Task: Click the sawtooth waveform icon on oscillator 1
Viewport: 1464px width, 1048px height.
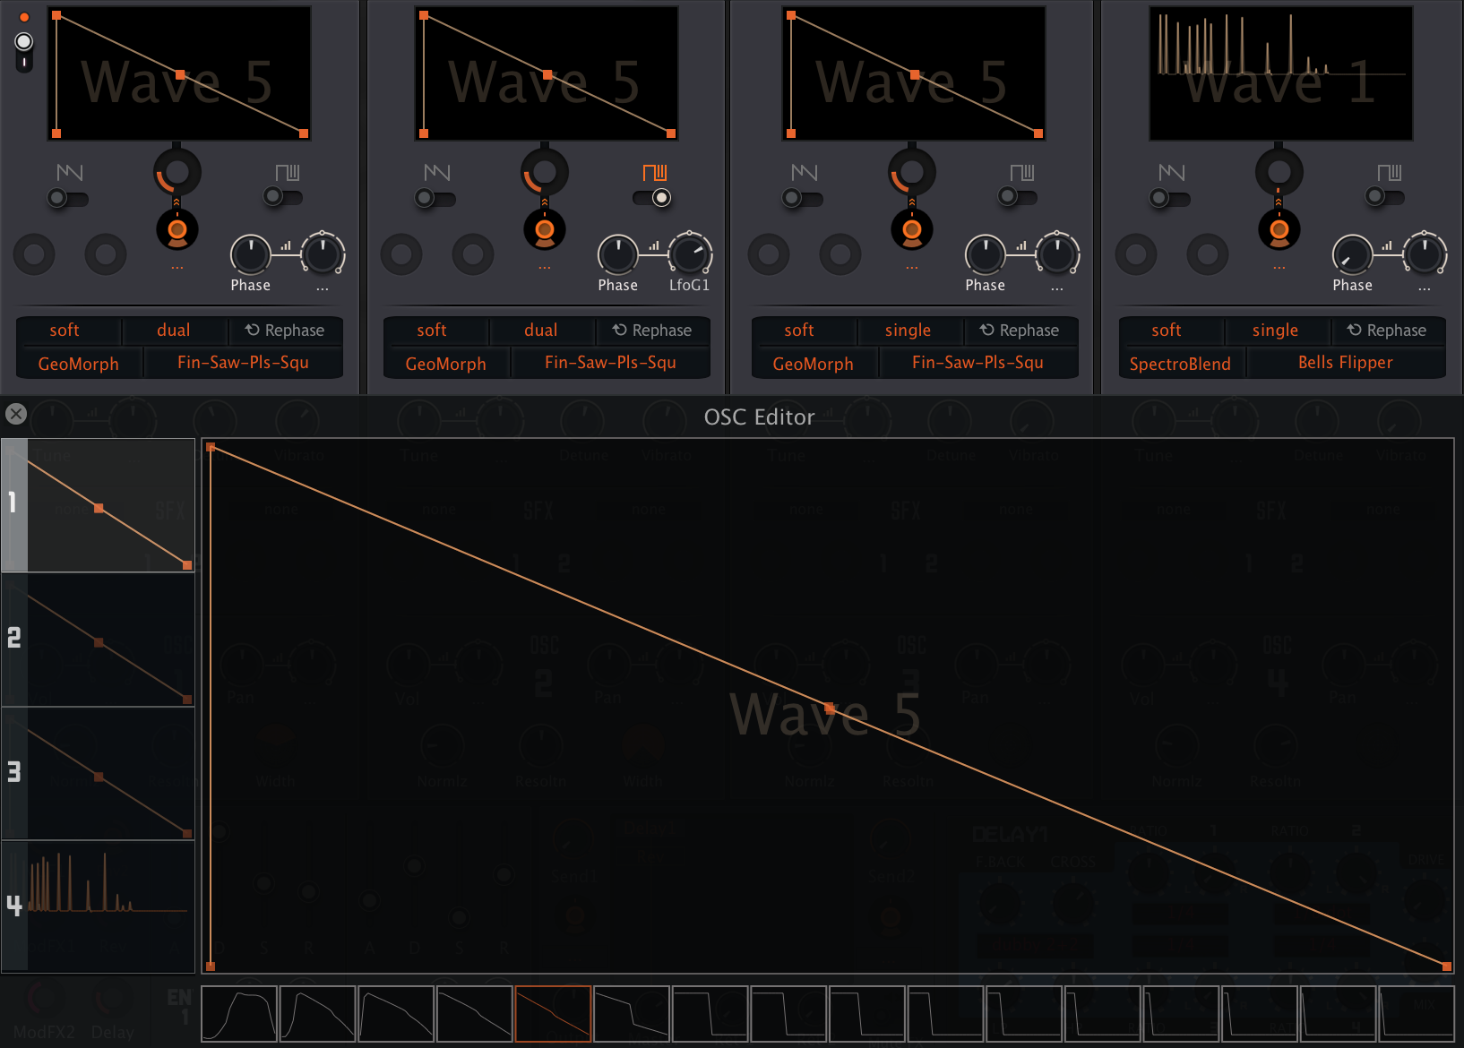Action: pyautogui.click(x=69, y=172)
